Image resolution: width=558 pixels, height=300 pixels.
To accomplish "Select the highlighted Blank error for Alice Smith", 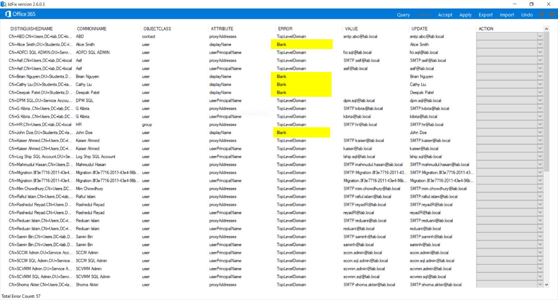I will click(302, 44).
